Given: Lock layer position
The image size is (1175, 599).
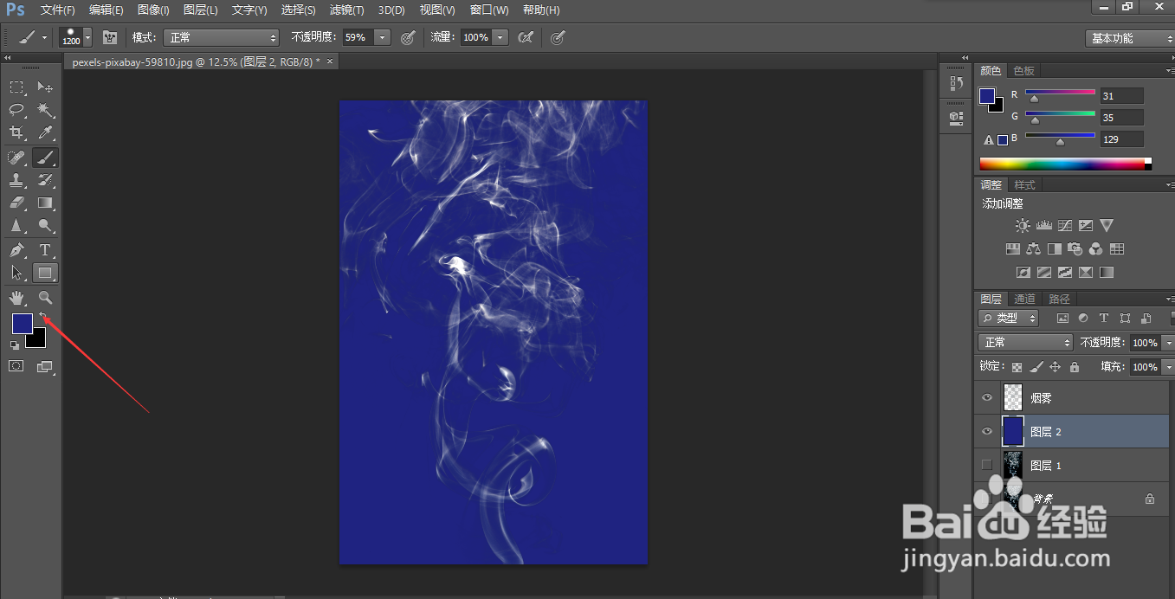Looking at the screenshot, I should [1055, 367].
